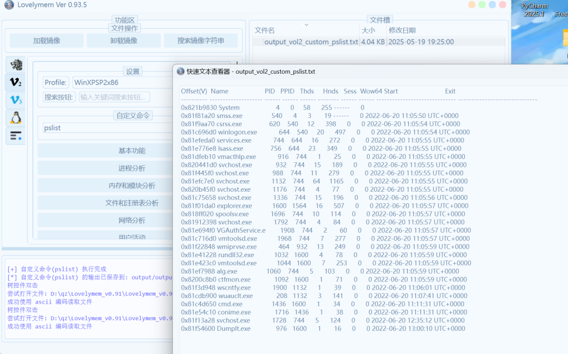Open the Linux penguin sidebar tab
568x354 pixels.
[x=16, y=117]
